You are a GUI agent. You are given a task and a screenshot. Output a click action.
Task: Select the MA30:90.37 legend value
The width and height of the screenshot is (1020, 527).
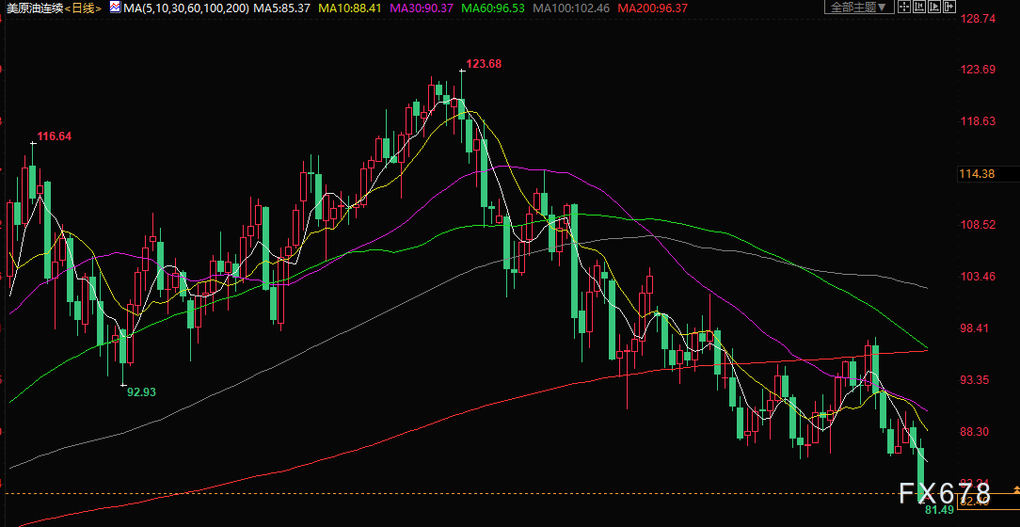422,8
